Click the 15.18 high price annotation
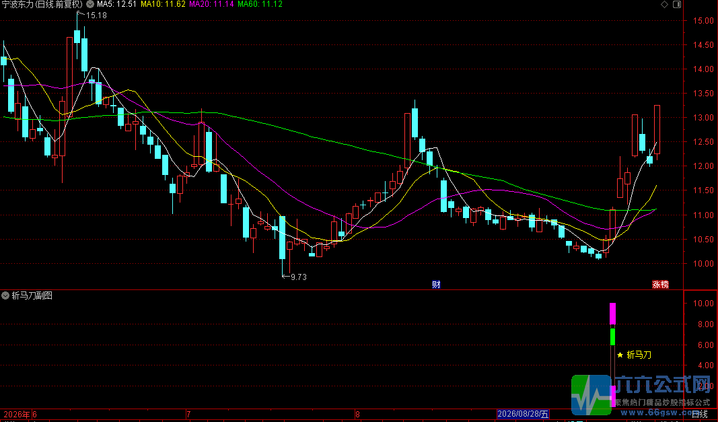 96,15
